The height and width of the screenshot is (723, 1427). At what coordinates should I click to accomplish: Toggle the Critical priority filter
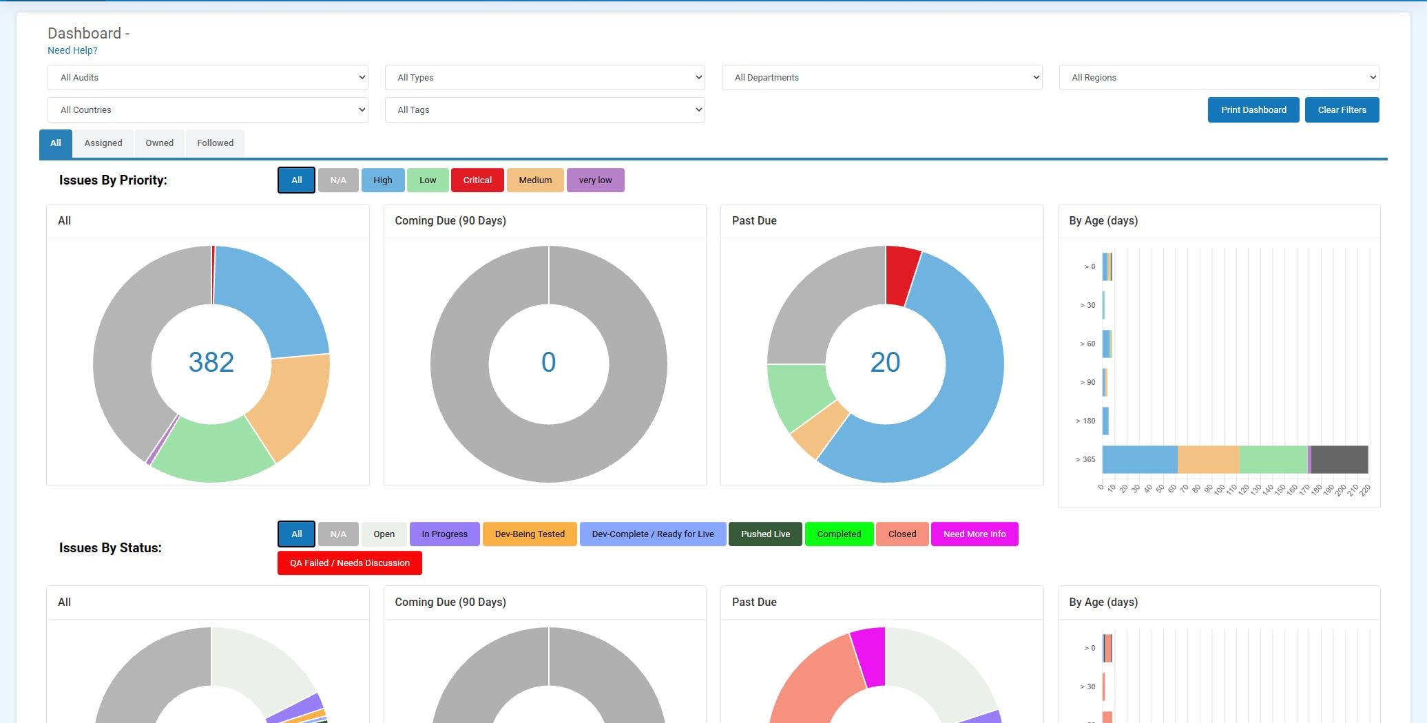[x=477, y=180]
